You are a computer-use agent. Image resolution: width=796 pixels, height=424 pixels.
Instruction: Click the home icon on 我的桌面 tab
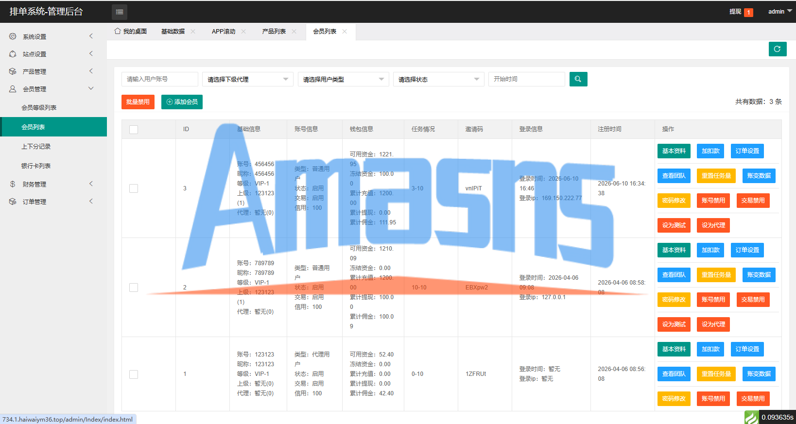[118, 31]
